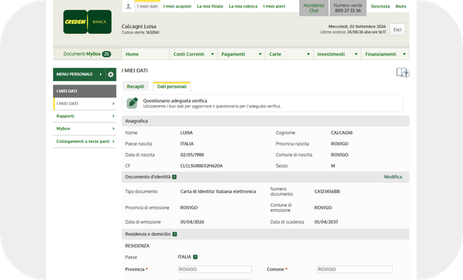463x280 pixels.
Task: Open the Aiuto link
Action: [x=401, y=7]
